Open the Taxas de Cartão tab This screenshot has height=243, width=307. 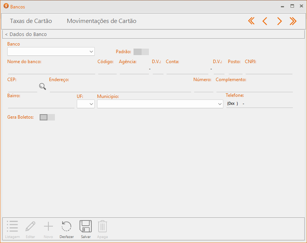point(31,21)
